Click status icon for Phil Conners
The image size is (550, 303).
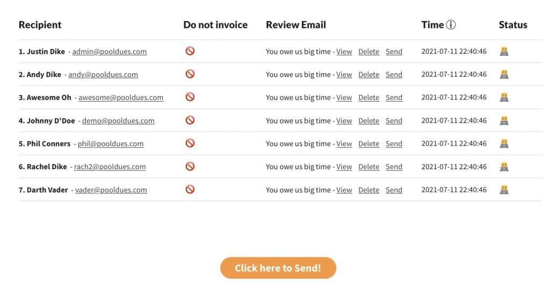click(504, 143)
